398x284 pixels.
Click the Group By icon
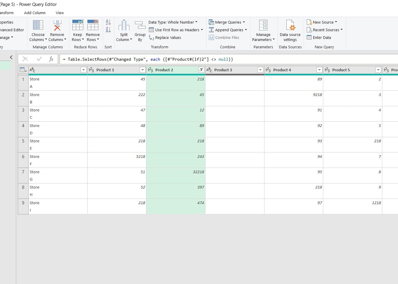point(140,25)
